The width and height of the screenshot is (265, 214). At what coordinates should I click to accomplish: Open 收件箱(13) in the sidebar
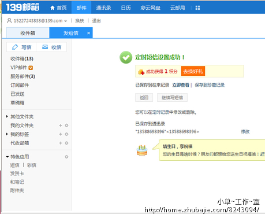click(22, 58)
